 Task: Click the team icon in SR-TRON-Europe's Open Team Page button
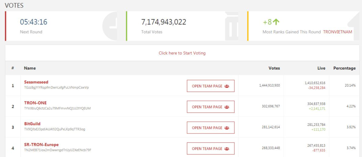point(227,149)
